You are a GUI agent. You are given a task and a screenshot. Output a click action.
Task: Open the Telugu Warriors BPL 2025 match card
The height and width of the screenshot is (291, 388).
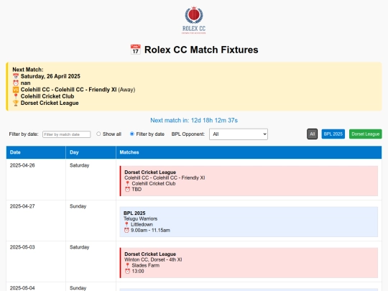(x=249, y=222)
